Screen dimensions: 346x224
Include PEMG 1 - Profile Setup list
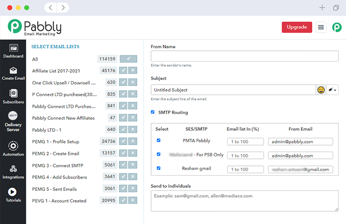[x=123, y=141]
